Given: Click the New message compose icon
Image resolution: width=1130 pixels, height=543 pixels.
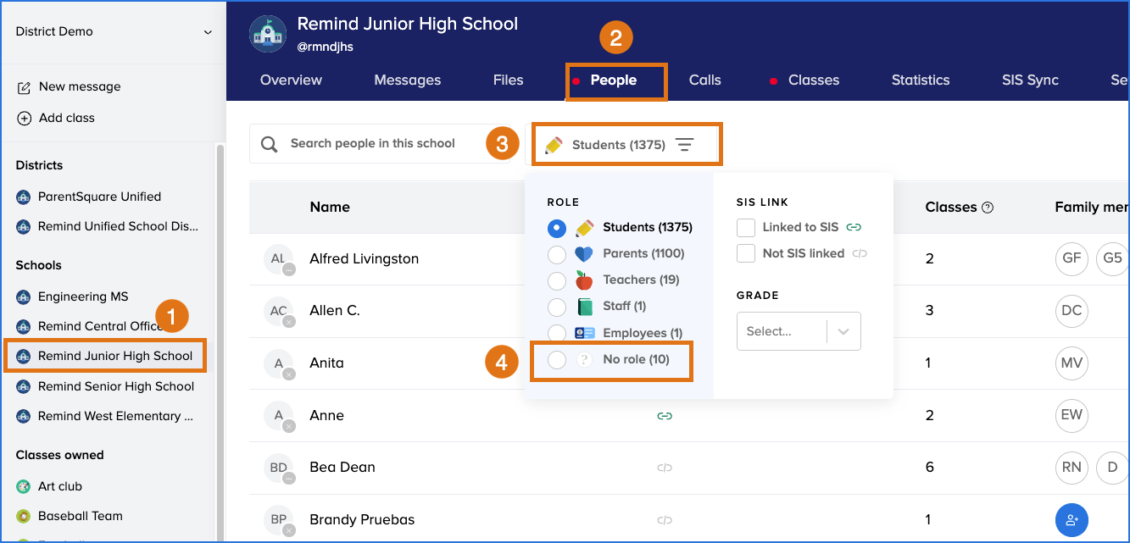Looking at the screenshot, I should [x=24, y=87].
